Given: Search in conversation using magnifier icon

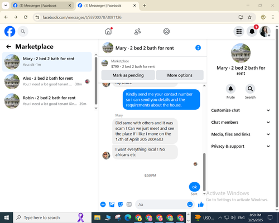Looking at the screenshot, I should click(x=250, y=89).
